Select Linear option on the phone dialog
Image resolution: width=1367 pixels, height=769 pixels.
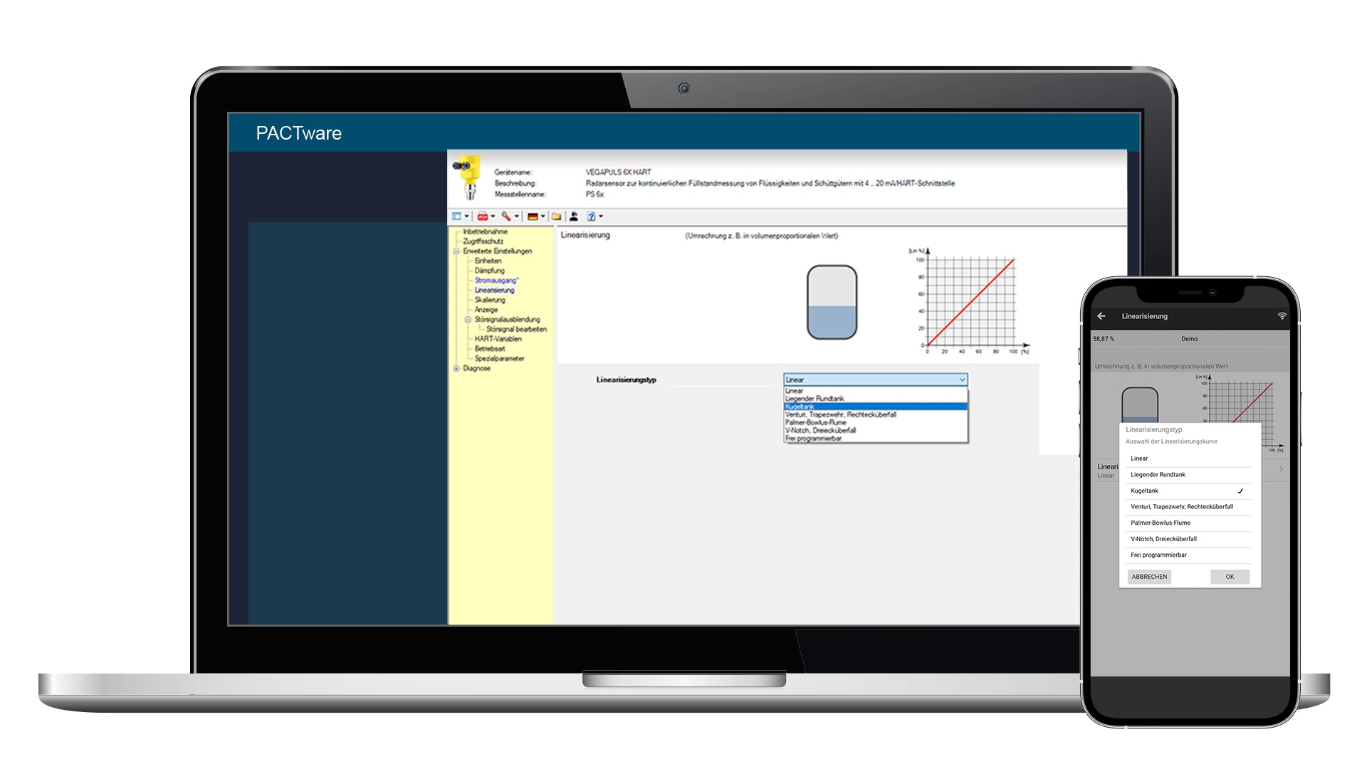pos(1139,459)
